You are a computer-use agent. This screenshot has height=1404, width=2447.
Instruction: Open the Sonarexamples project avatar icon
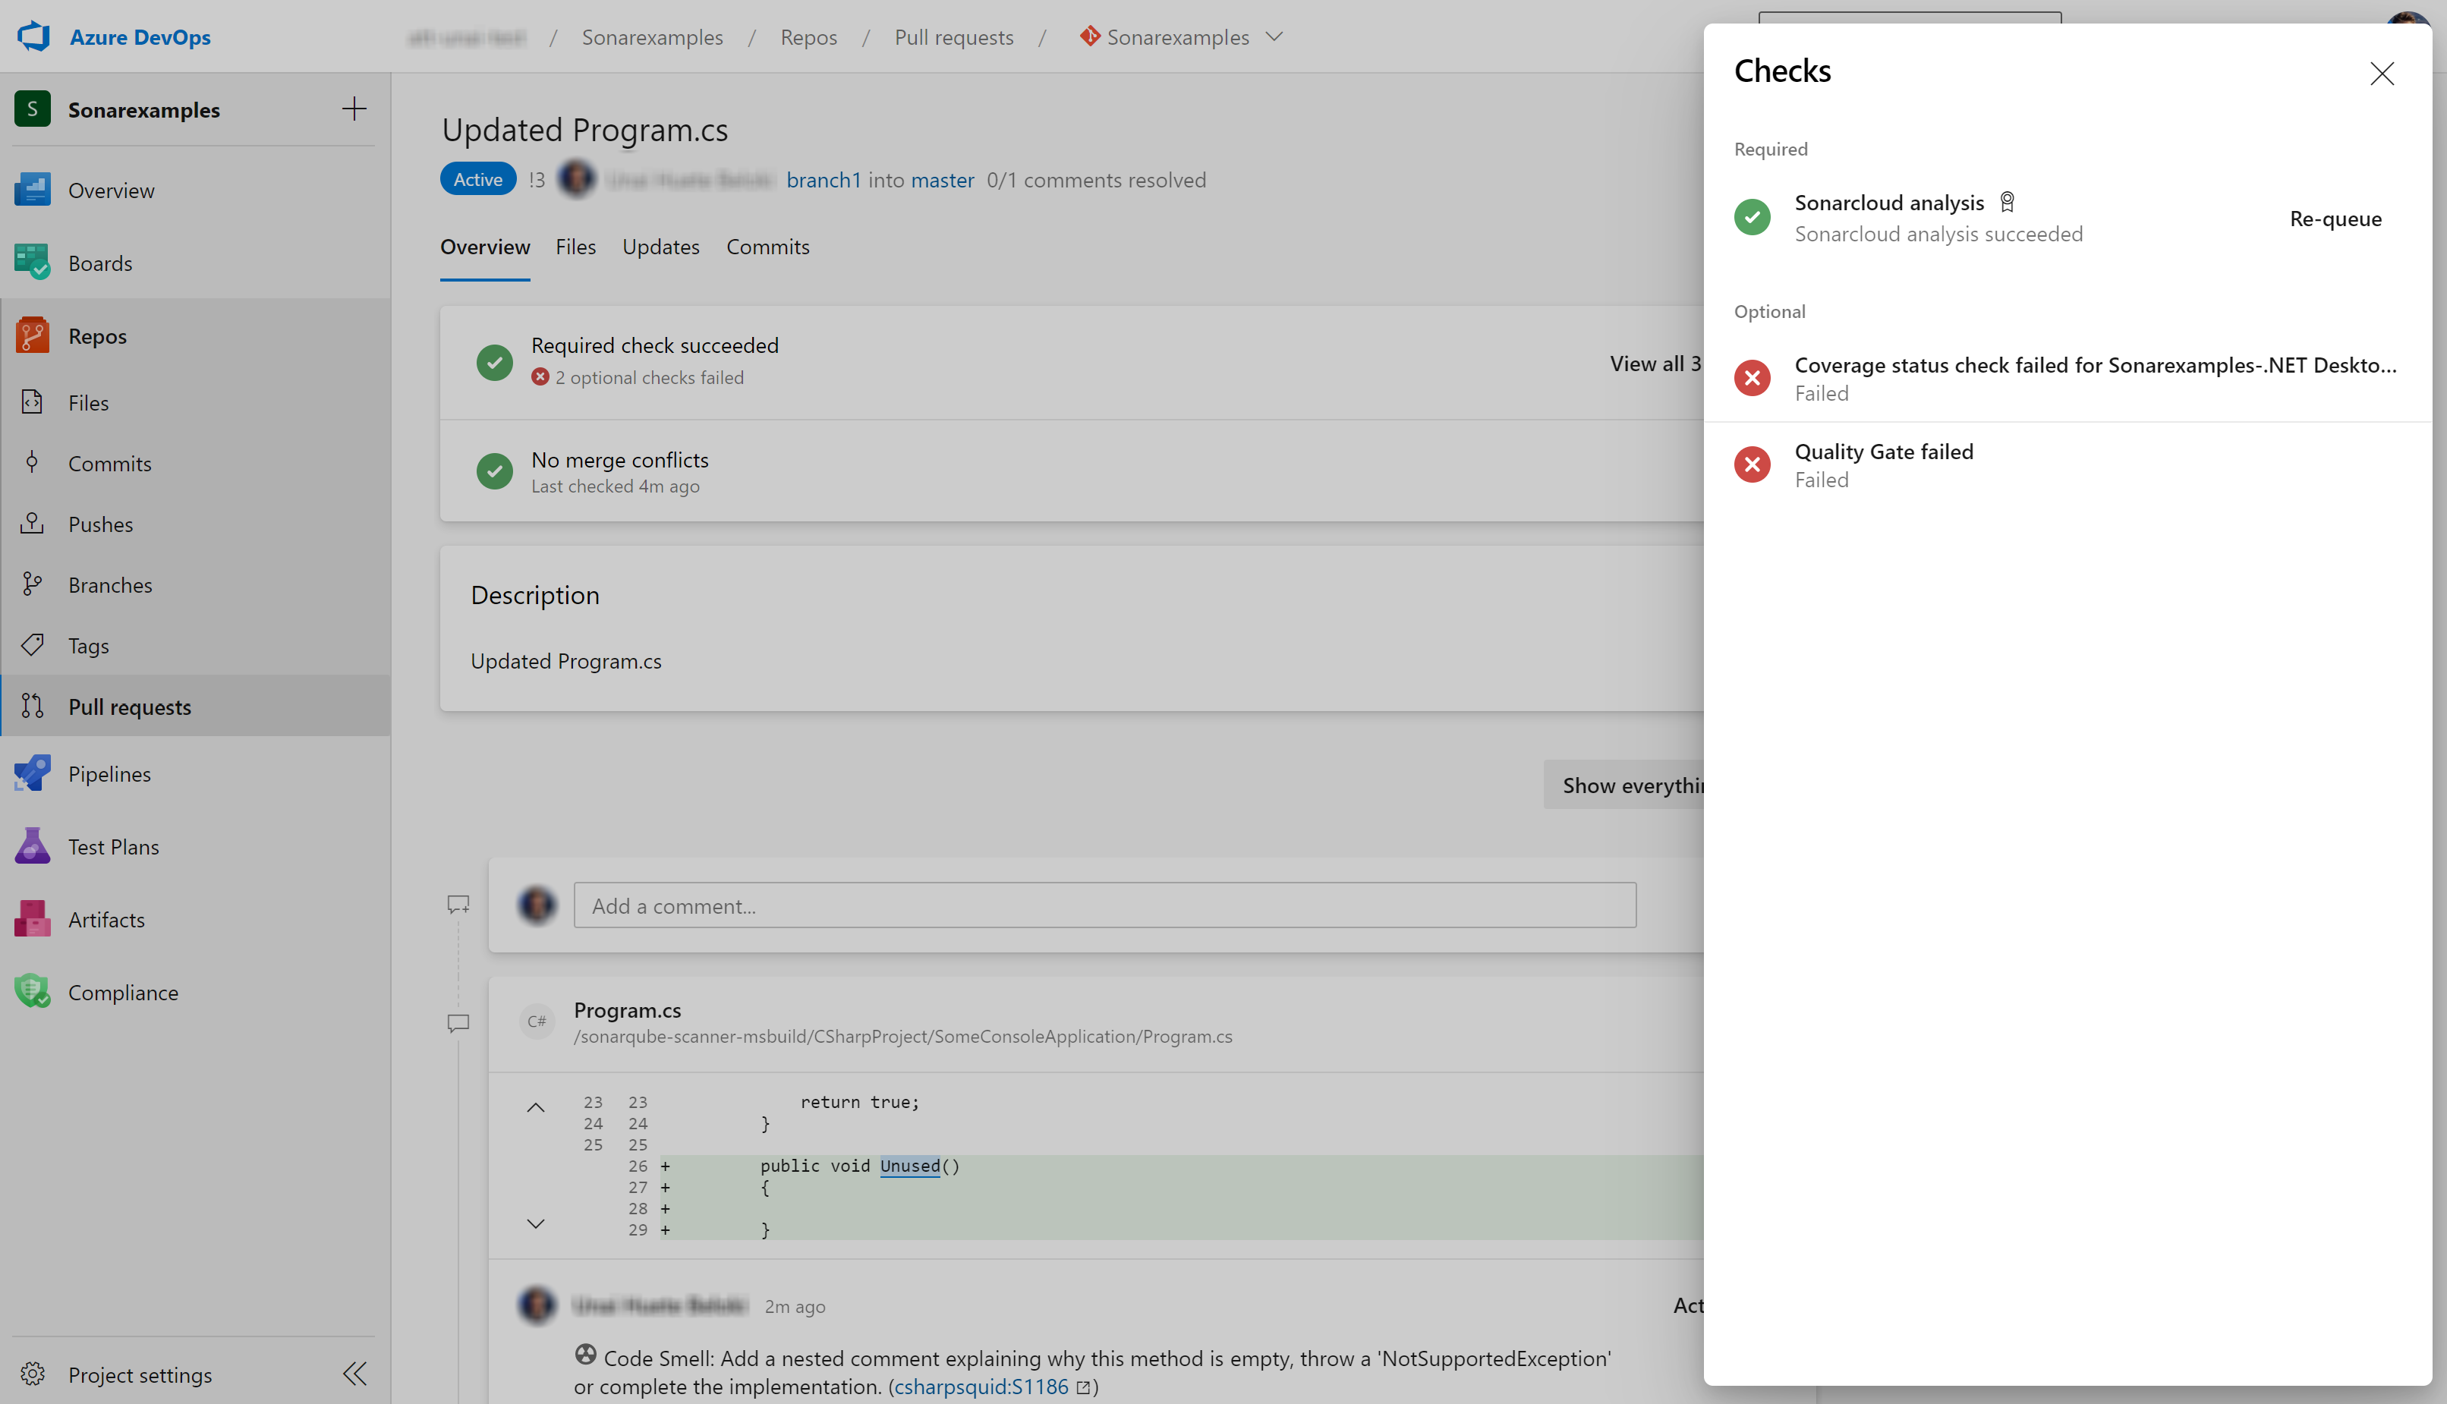click(32, 109)
